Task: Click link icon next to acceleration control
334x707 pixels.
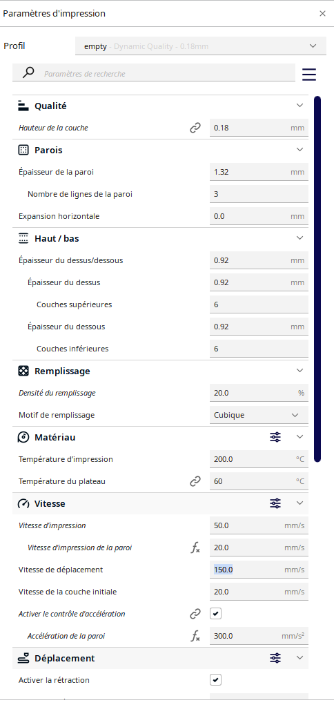Action: coord(195,614)
